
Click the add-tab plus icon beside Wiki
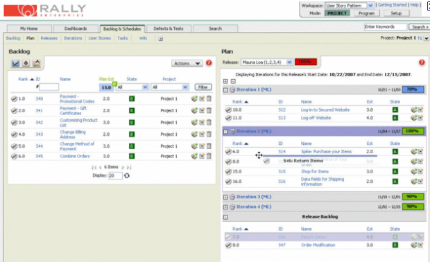coord(160,39)
